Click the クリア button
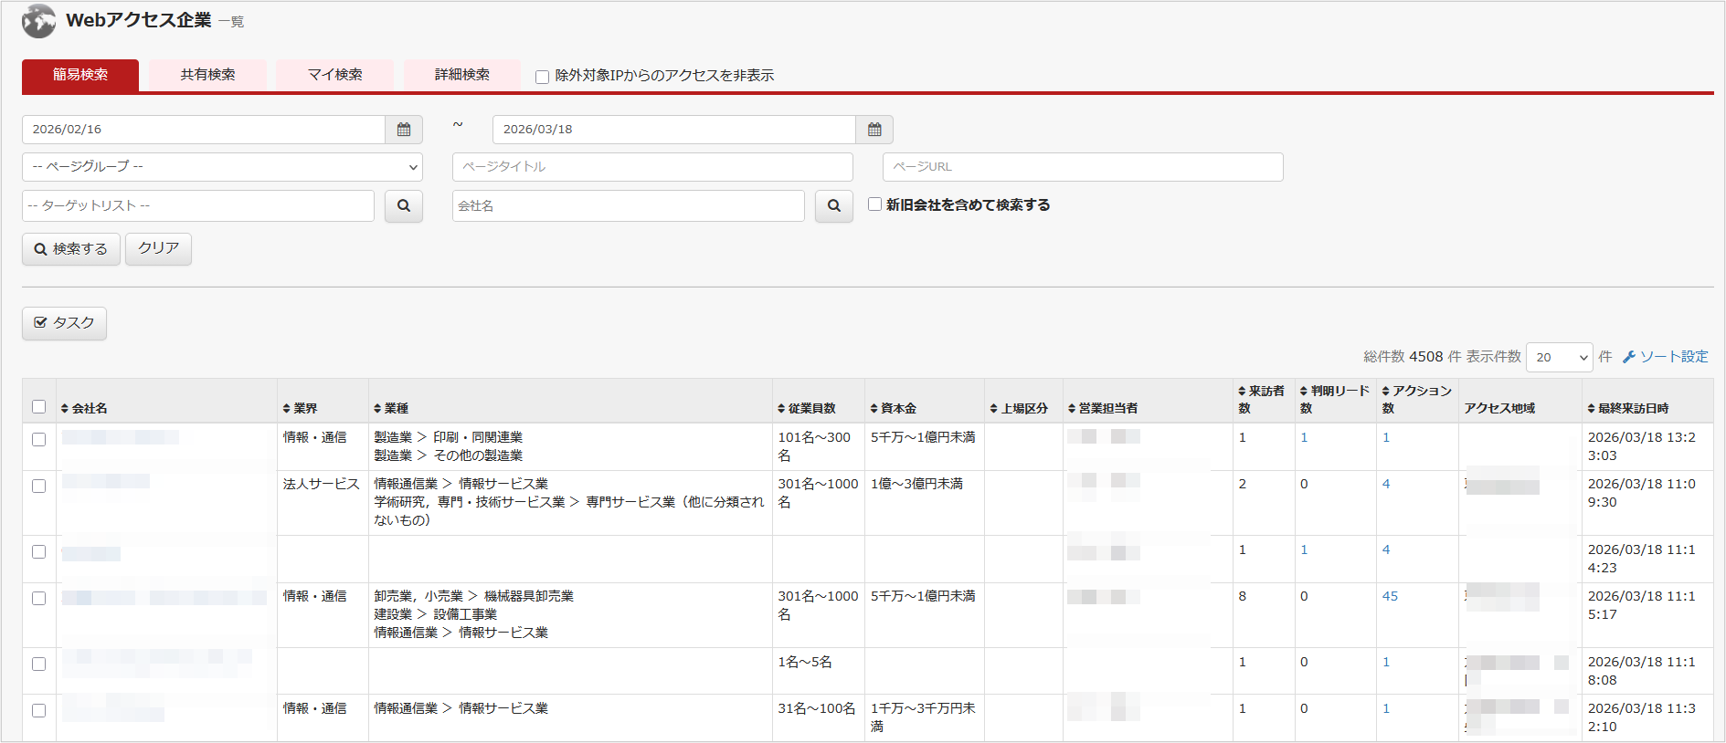1726x743 pixels. pos(159,248)
